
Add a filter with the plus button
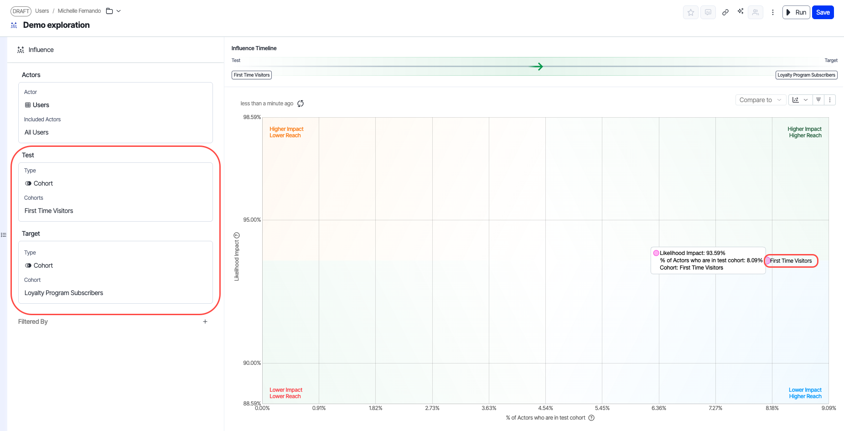click(x=205, y=322)
